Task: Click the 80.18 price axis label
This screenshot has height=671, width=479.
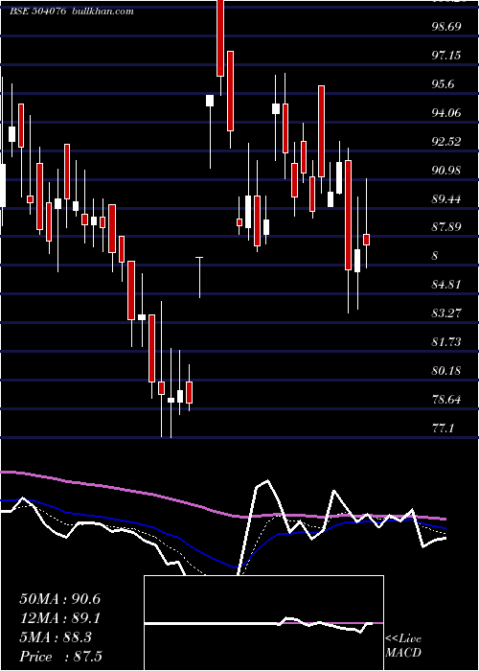Action: (x=446, y=371)
